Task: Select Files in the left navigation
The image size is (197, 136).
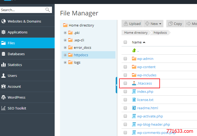Action: (x=27, y=43)
